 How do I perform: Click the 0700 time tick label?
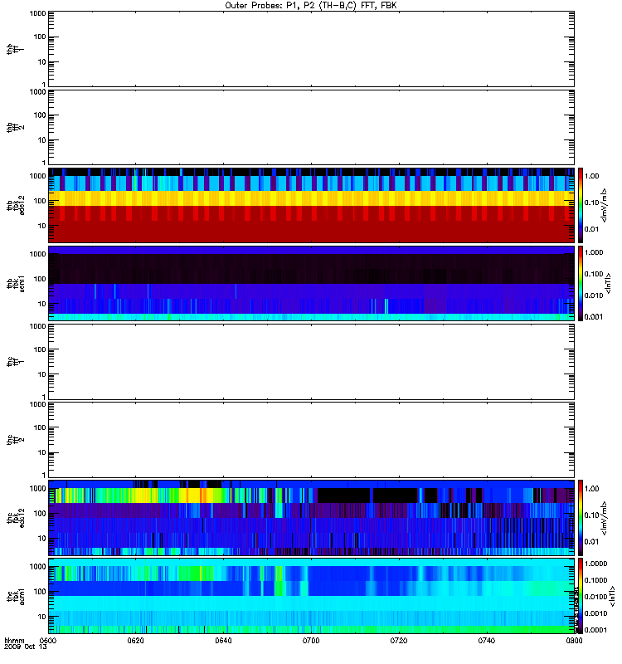click(311, 640)
